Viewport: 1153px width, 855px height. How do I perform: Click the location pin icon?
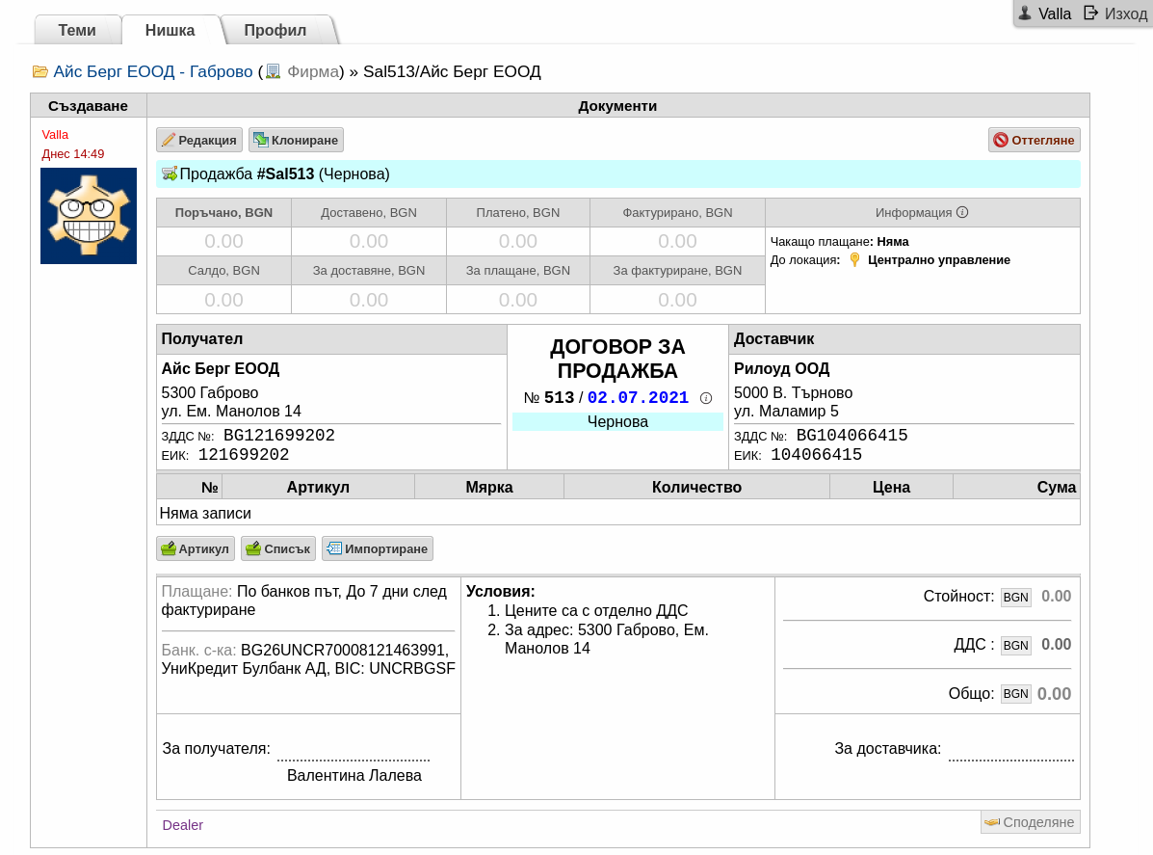tap(854, 259)
